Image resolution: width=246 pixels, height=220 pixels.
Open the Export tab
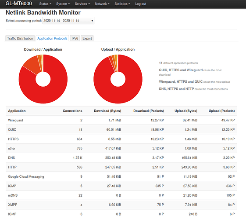(x=87, y=38)
